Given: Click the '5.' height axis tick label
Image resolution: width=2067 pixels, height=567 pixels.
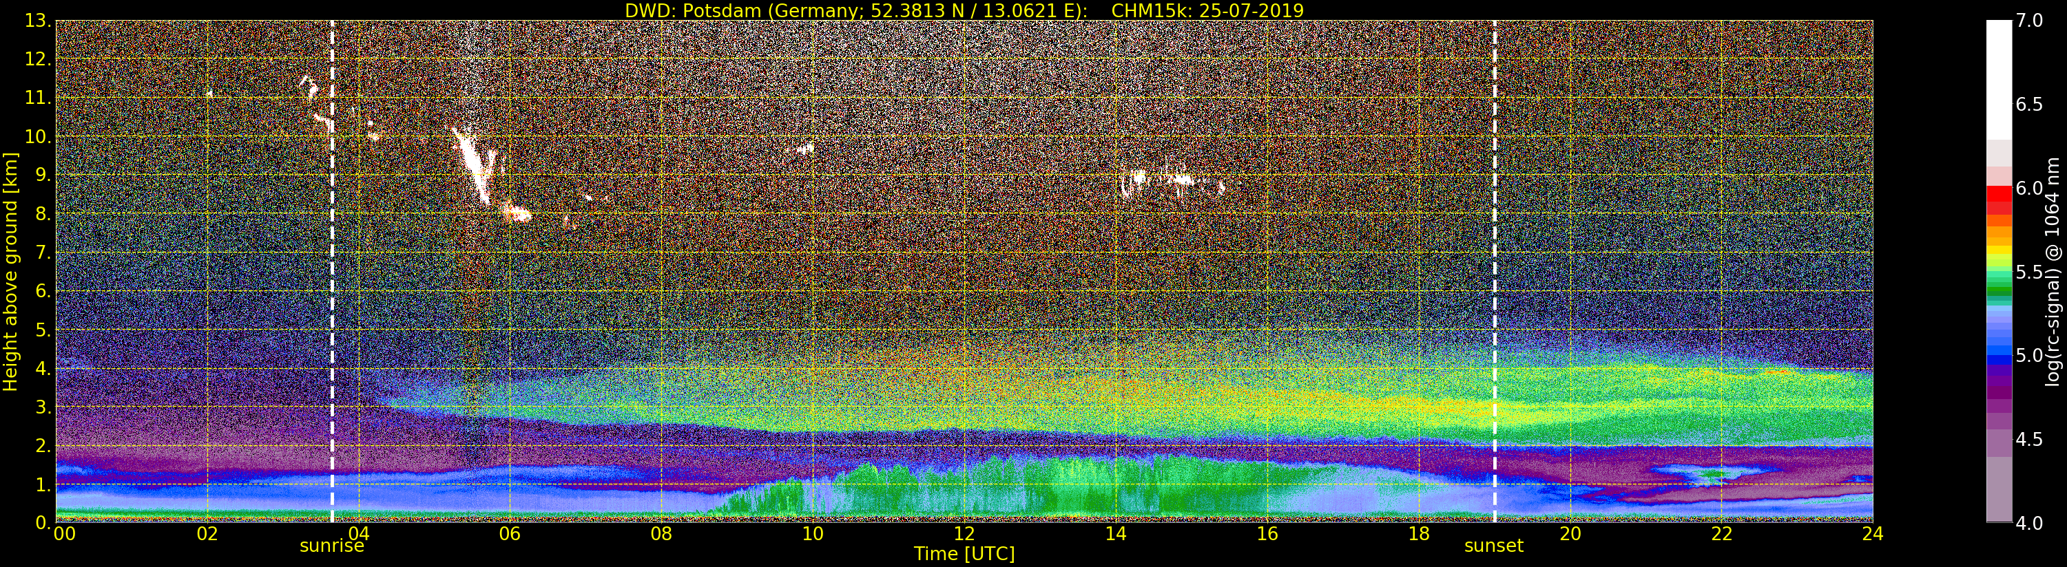Looking at the screenshot, I should [43, 330].
